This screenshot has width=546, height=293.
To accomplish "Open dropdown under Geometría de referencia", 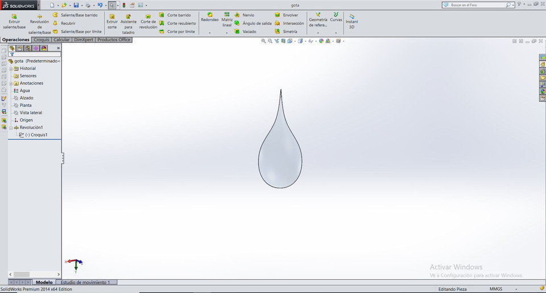I will pos(318,33).
